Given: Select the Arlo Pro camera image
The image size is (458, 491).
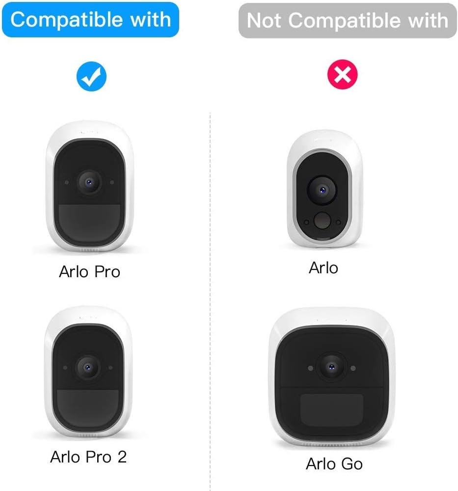Looking at the screenshot, I should 90,187.
